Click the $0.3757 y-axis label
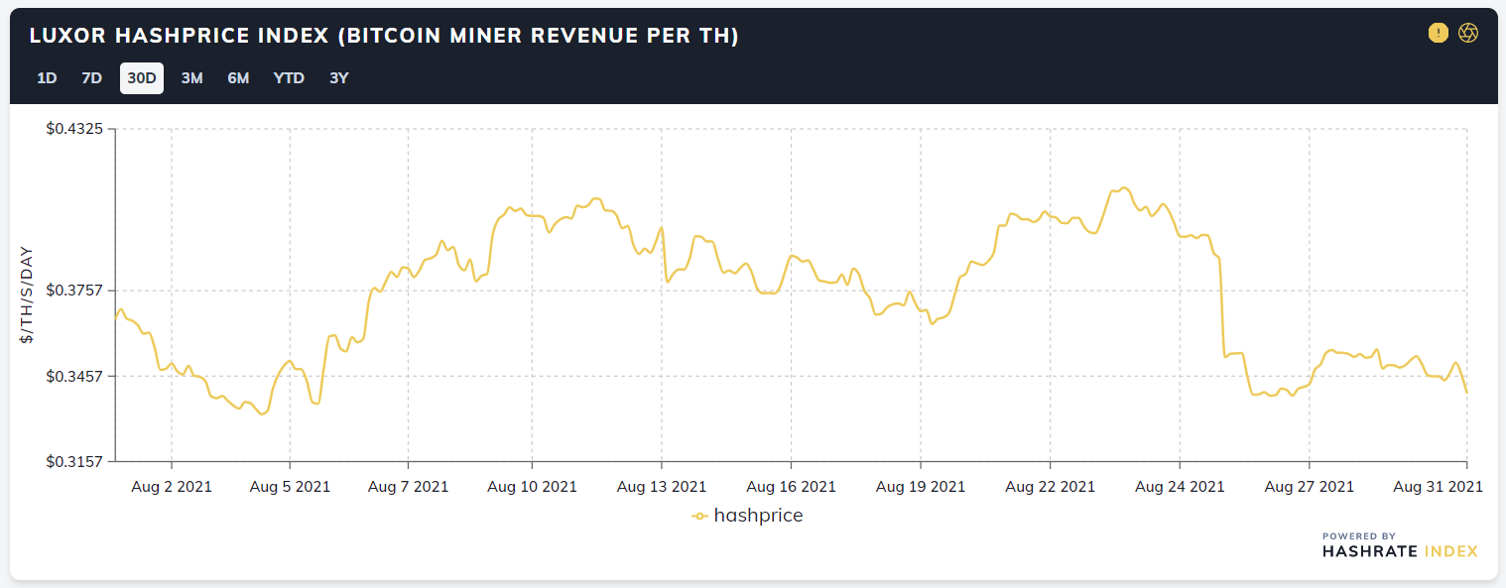Screen dimensions: 1506x588 (74, 291)
